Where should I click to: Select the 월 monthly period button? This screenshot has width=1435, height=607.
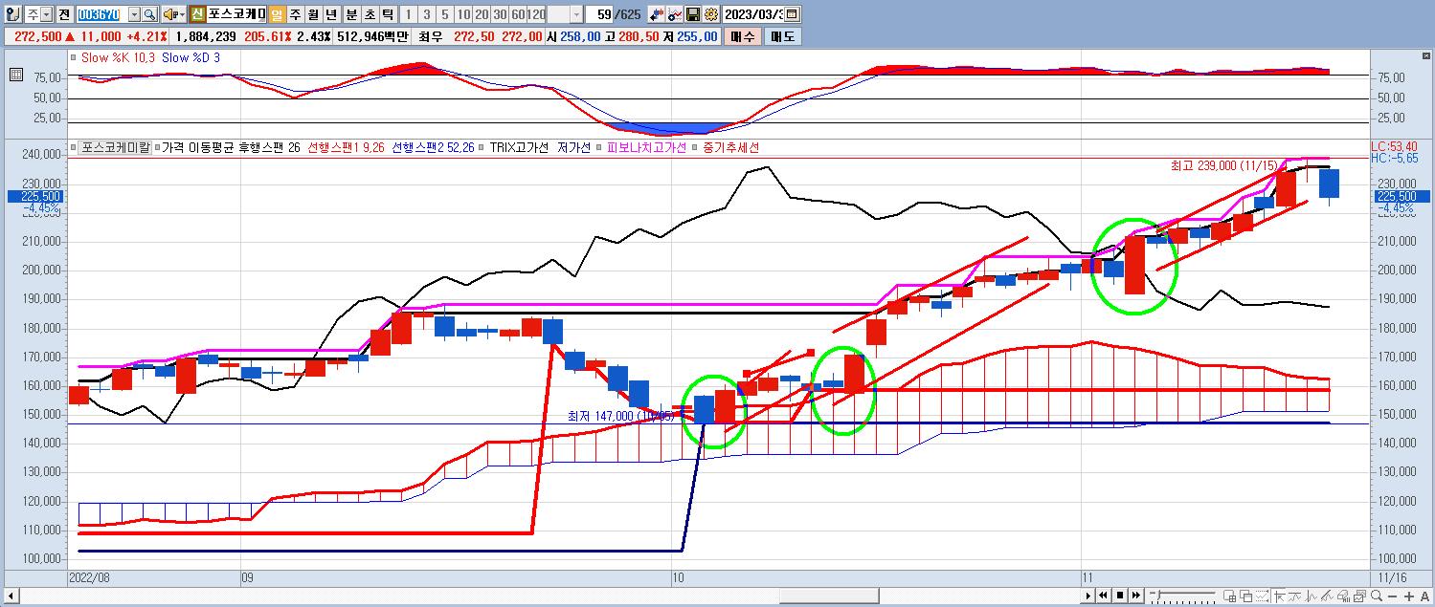[x=313, y=14]
